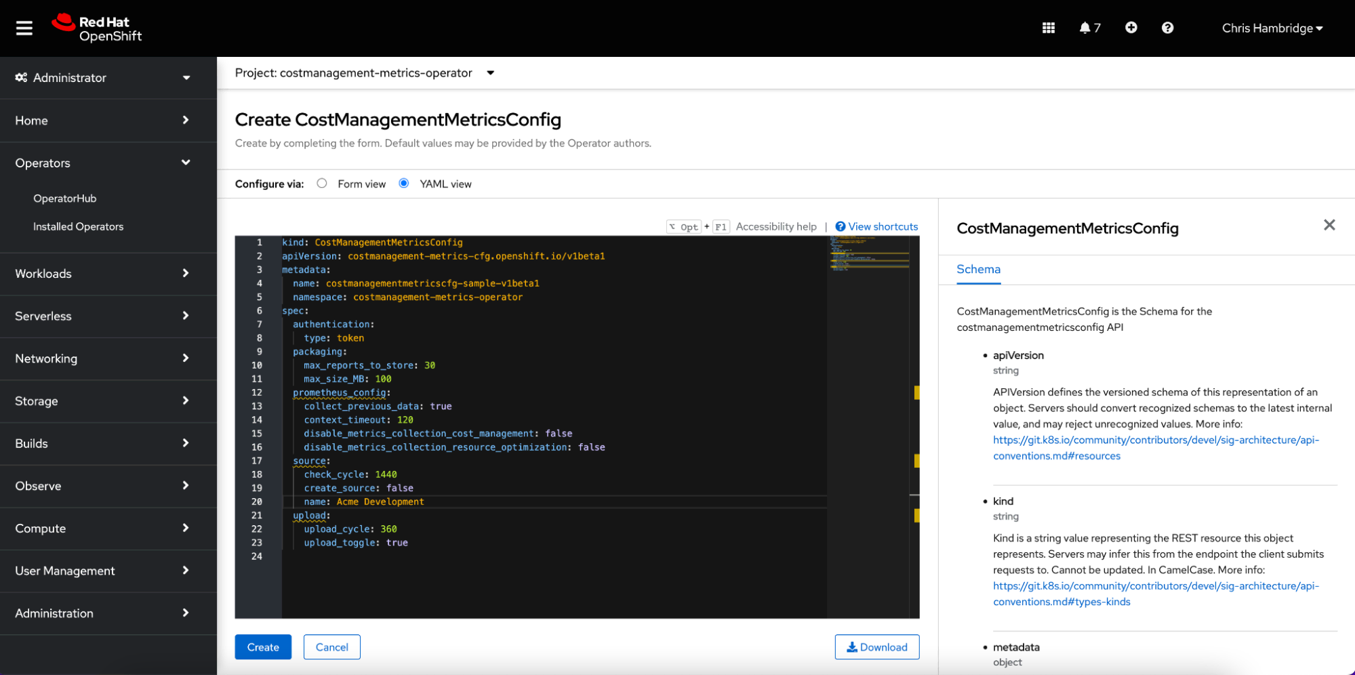The image size is (1355, 675).
Task: Click the prometheus_config key on line 12
Action: pyautogui.click(x=339, y=392)
